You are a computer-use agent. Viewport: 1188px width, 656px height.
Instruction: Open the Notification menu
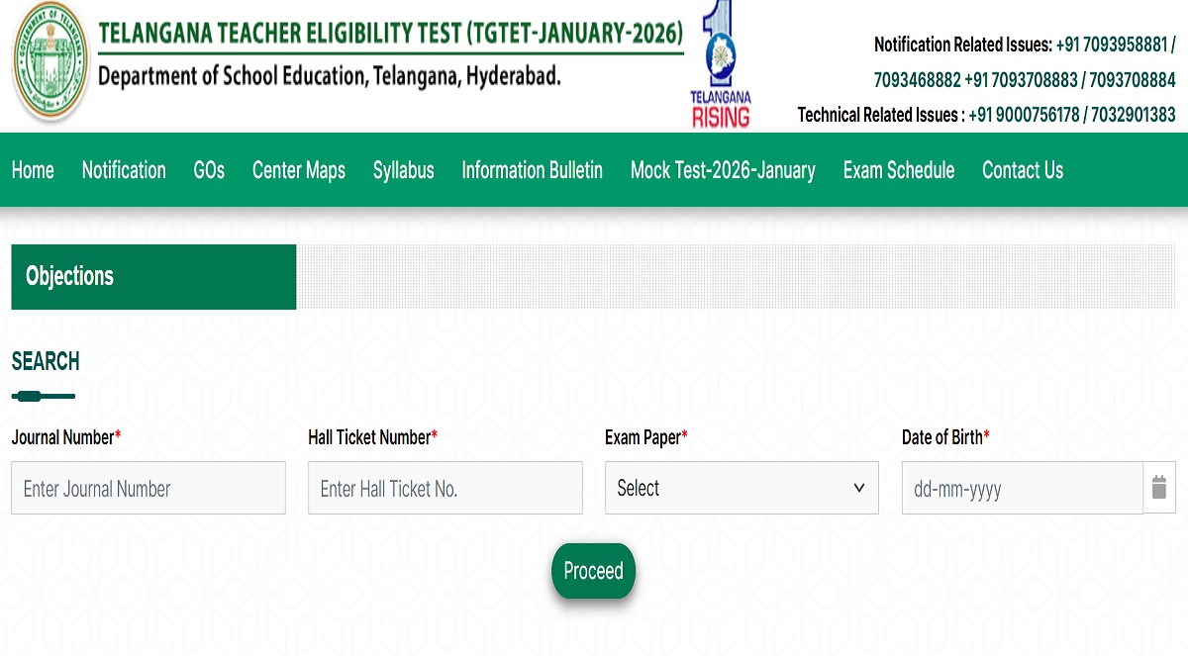[124, 170]
